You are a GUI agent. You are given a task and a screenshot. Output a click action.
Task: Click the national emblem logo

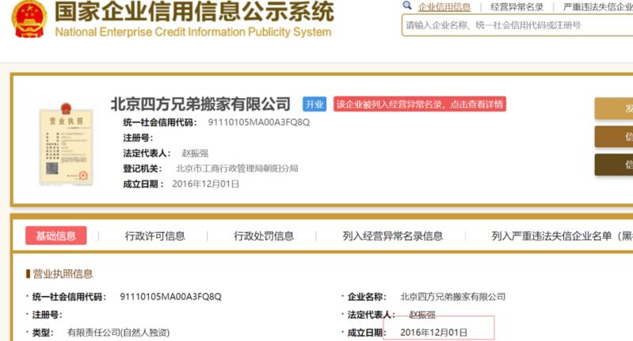pos(29,19)
